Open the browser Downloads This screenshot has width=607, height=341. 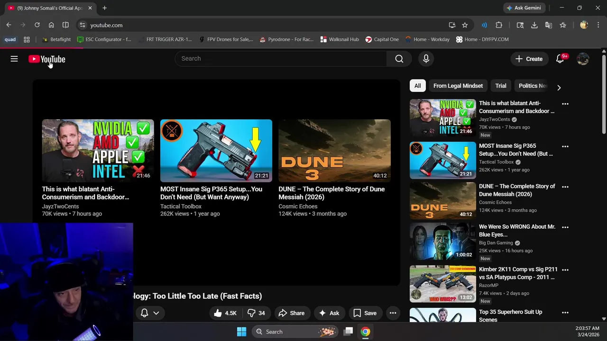coord(534,25)
